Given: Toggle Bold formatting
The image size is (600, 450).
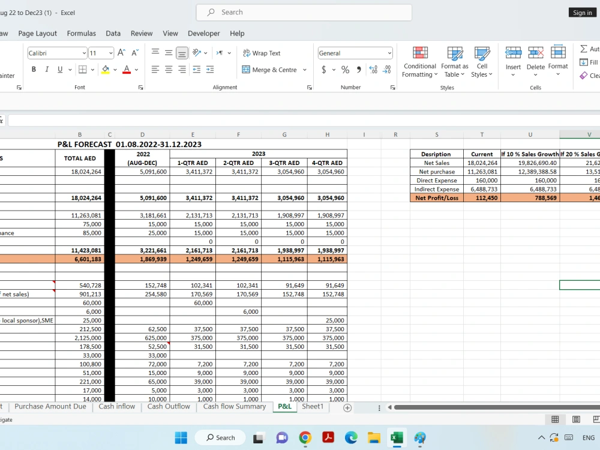Looking at the screenshot, I should coord(34,70).
